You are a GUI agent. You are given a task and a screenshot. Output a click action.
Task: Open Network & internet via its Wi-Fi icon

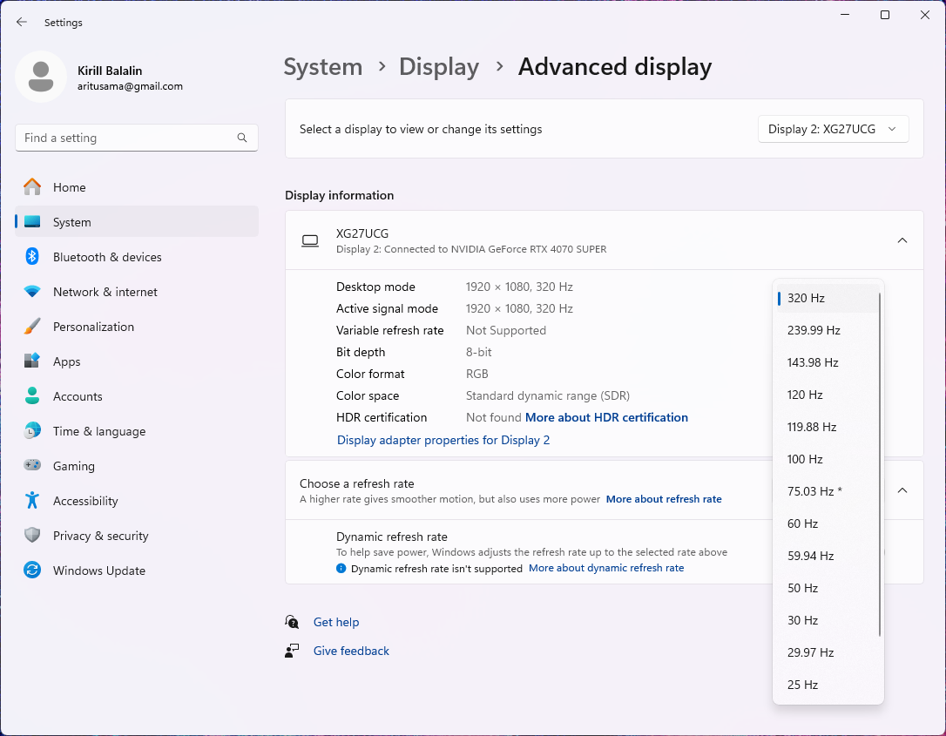pos(32,292)
